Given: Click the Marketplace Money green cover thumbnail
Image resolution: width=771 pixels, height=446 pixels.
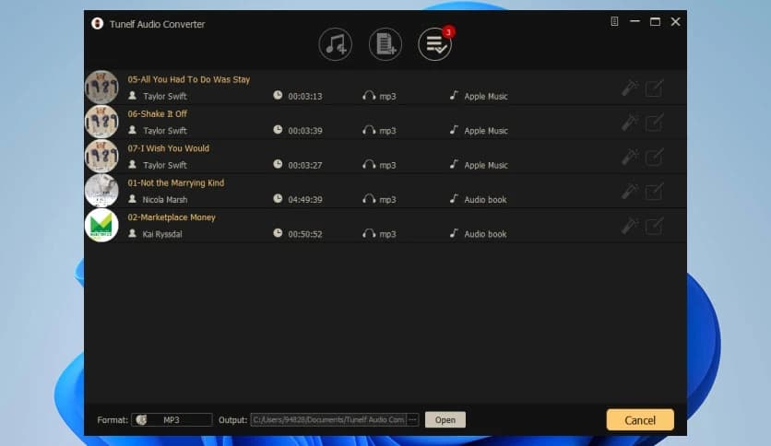Looking at the screenshot, I should [x=101, y=226].
